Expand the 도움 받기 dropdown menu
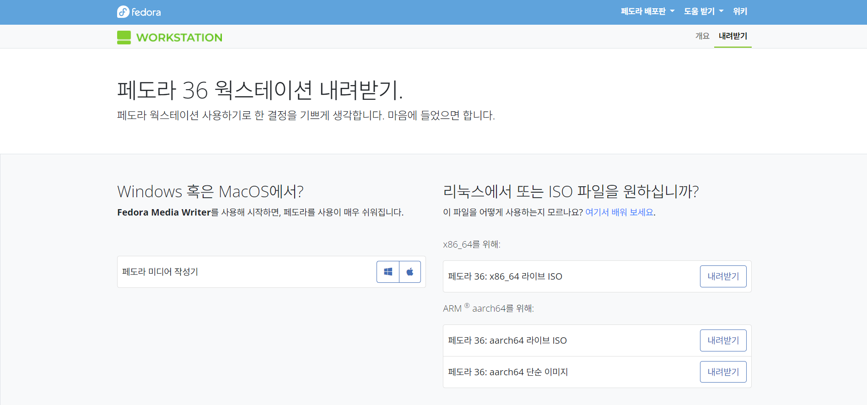867x405 pixels. click(x=704, y=11)
